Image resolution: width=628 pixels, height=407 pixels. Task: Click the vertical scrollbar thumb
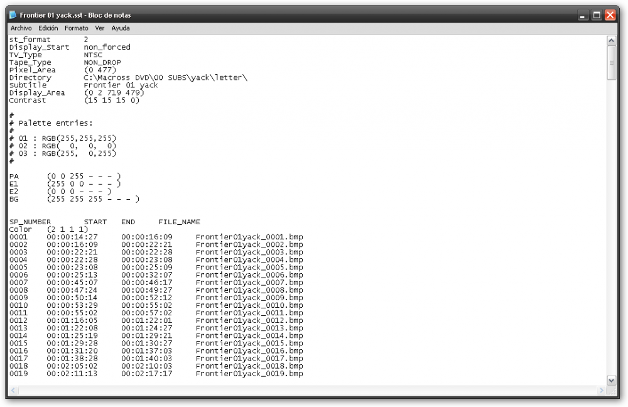pos(611,62)
